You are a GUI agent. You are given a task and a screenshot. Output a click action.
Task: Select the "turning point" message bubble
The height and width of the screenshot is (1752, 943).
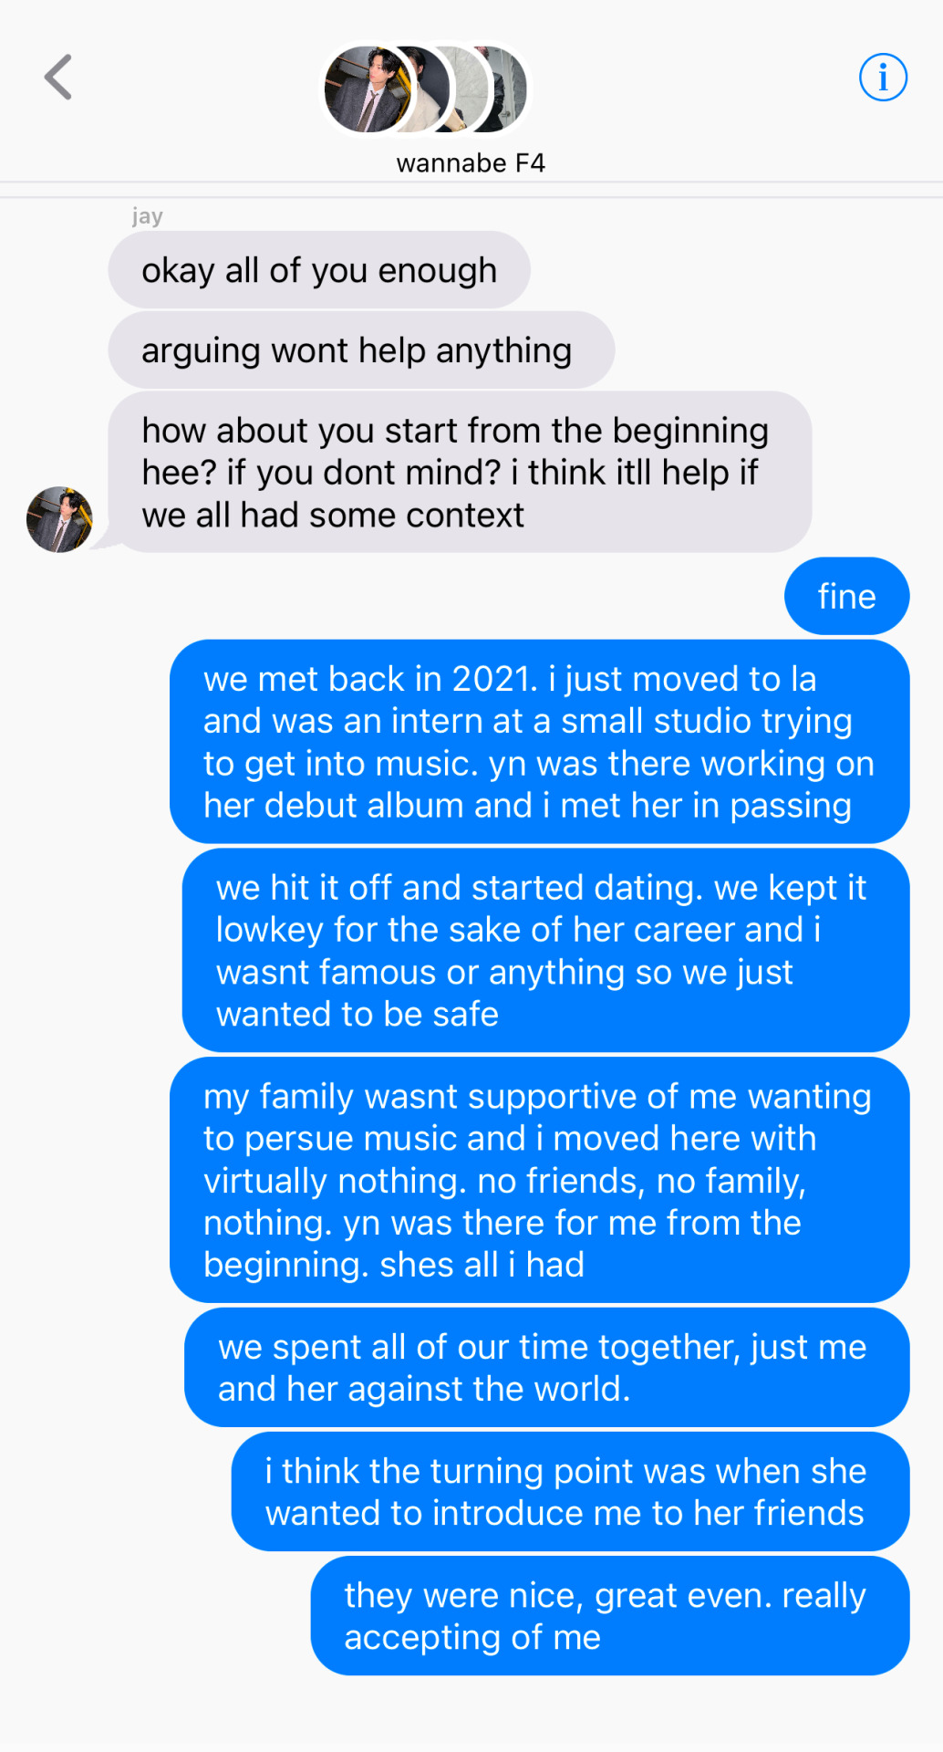coord(570,1491)
